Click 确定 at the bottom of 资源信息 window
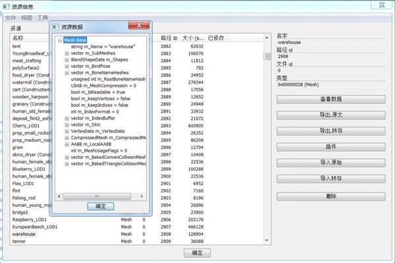 [197, 253]
